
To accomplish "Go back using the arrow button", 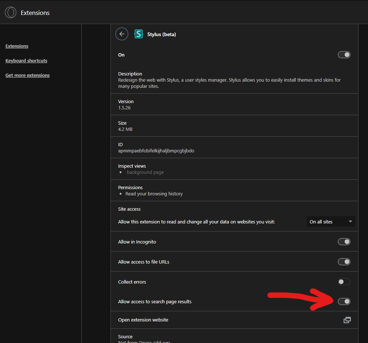I will (x=122, y=34).
